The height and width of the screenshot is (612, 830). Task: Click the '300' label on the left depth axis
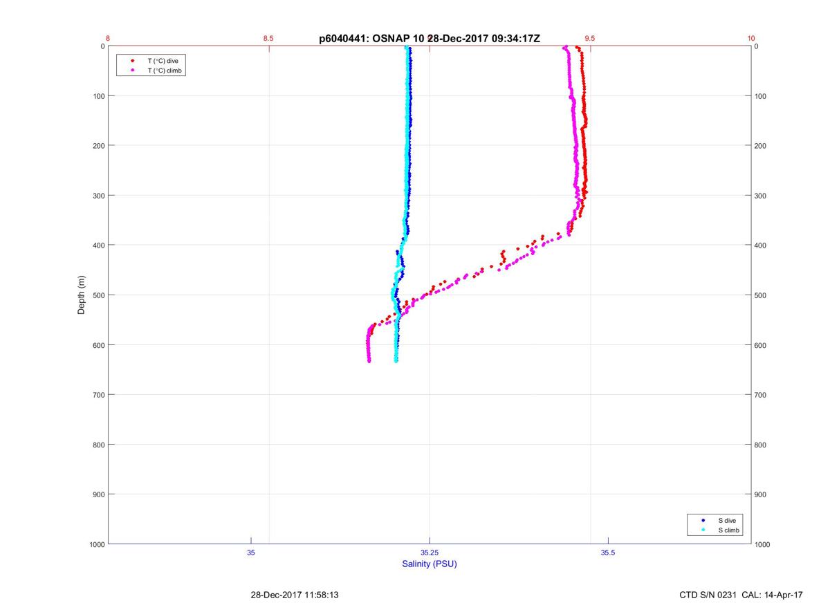coord(98,196)
